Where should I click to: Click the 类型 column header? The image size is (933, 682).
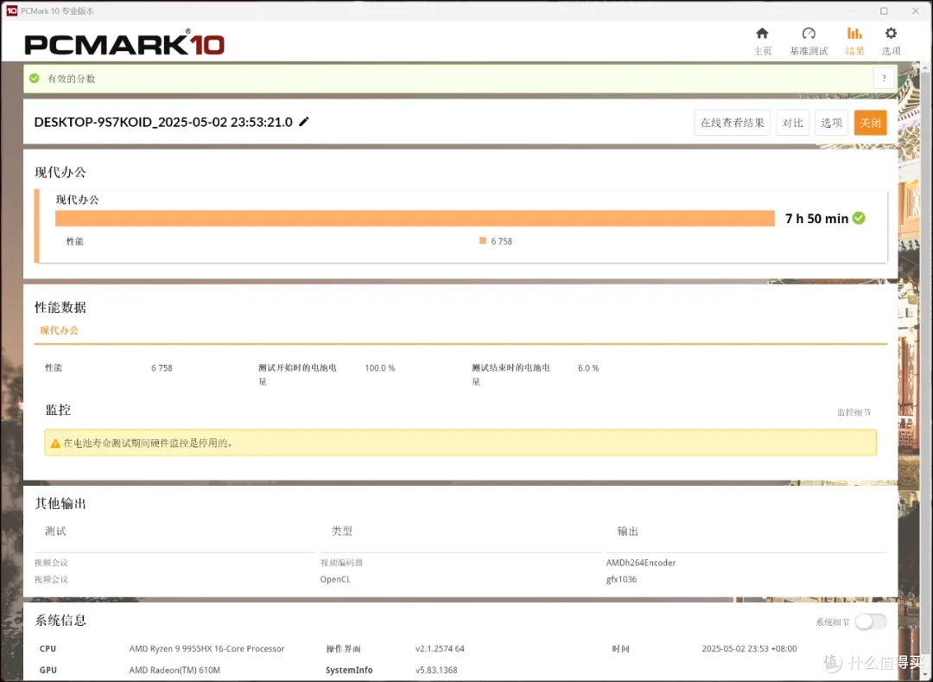[x=341, y=531]
